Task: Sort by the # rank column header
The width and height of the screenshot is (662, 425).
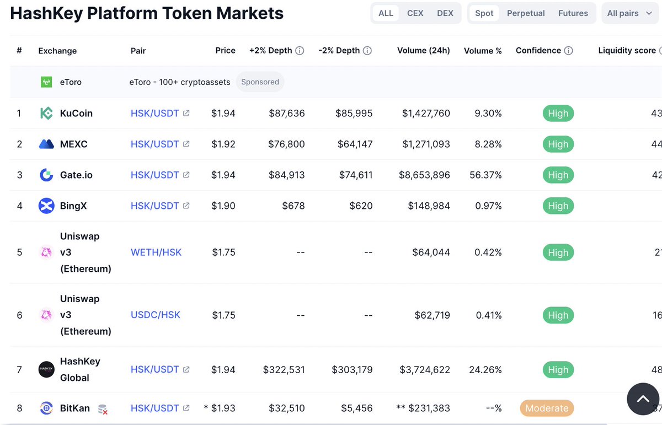Action: click(19, 51)
